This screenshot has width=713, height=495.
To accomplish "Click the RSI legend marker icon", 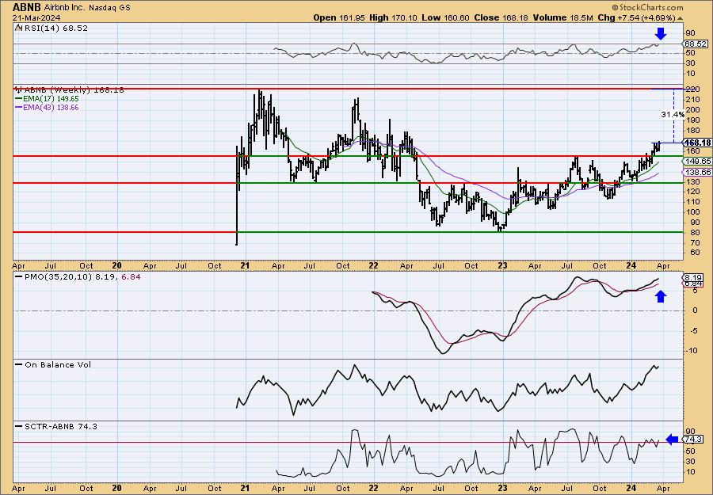I will (x=18, y=29).
